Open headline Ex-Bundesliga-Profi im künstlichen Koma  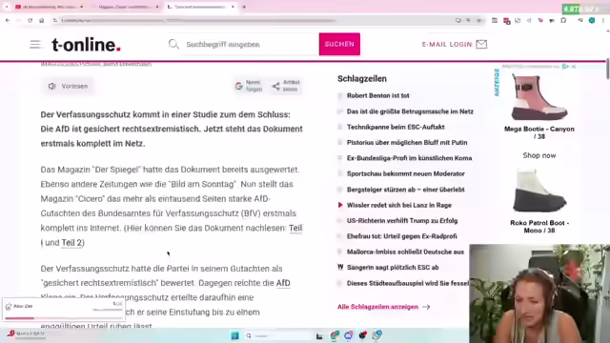point(409,158)
